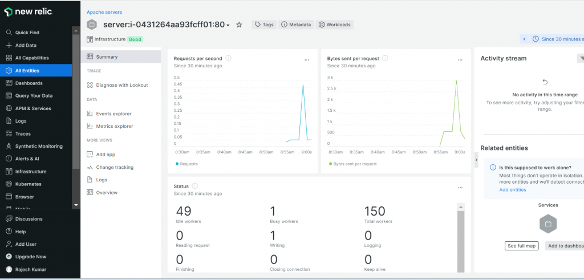Expand the server name dropdown arrow

(x=228, y=26)
